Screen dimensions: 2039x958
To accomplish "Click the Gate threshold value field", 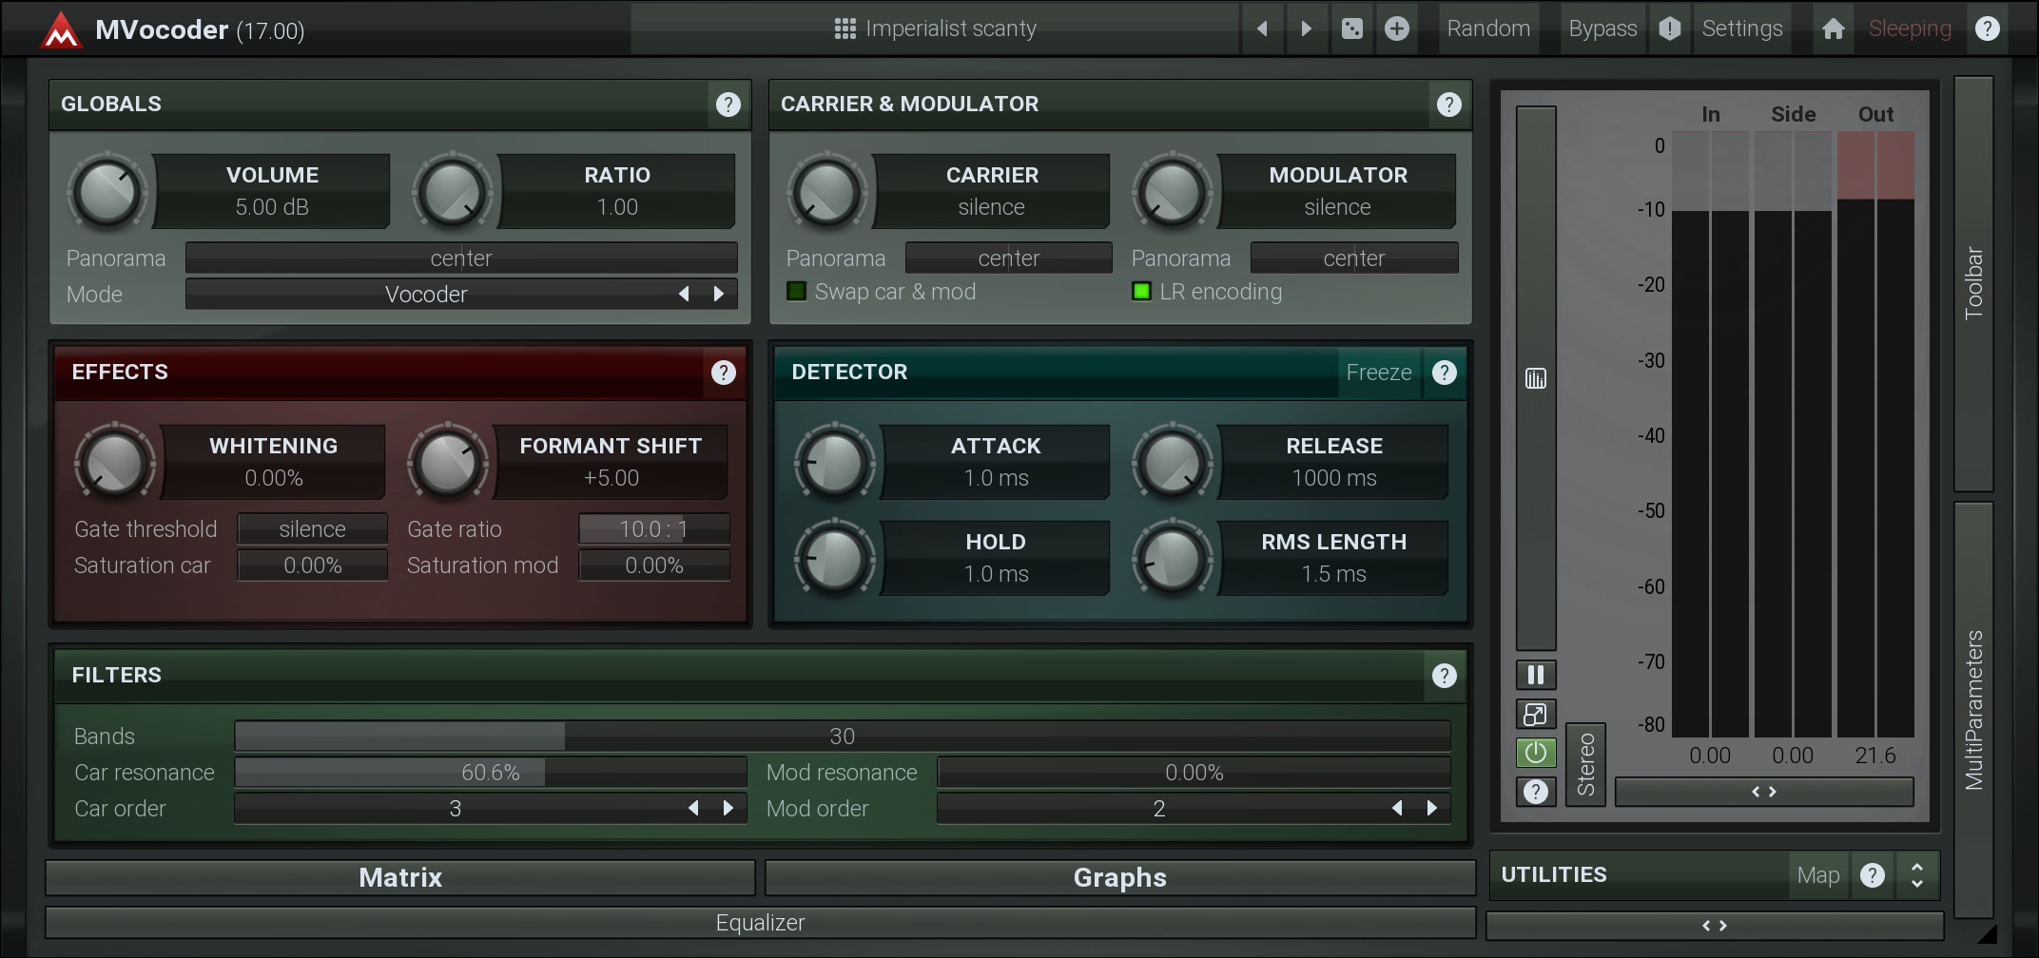I will click(312, 529).
